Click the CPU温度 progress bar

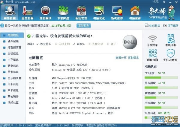(161, 78)
